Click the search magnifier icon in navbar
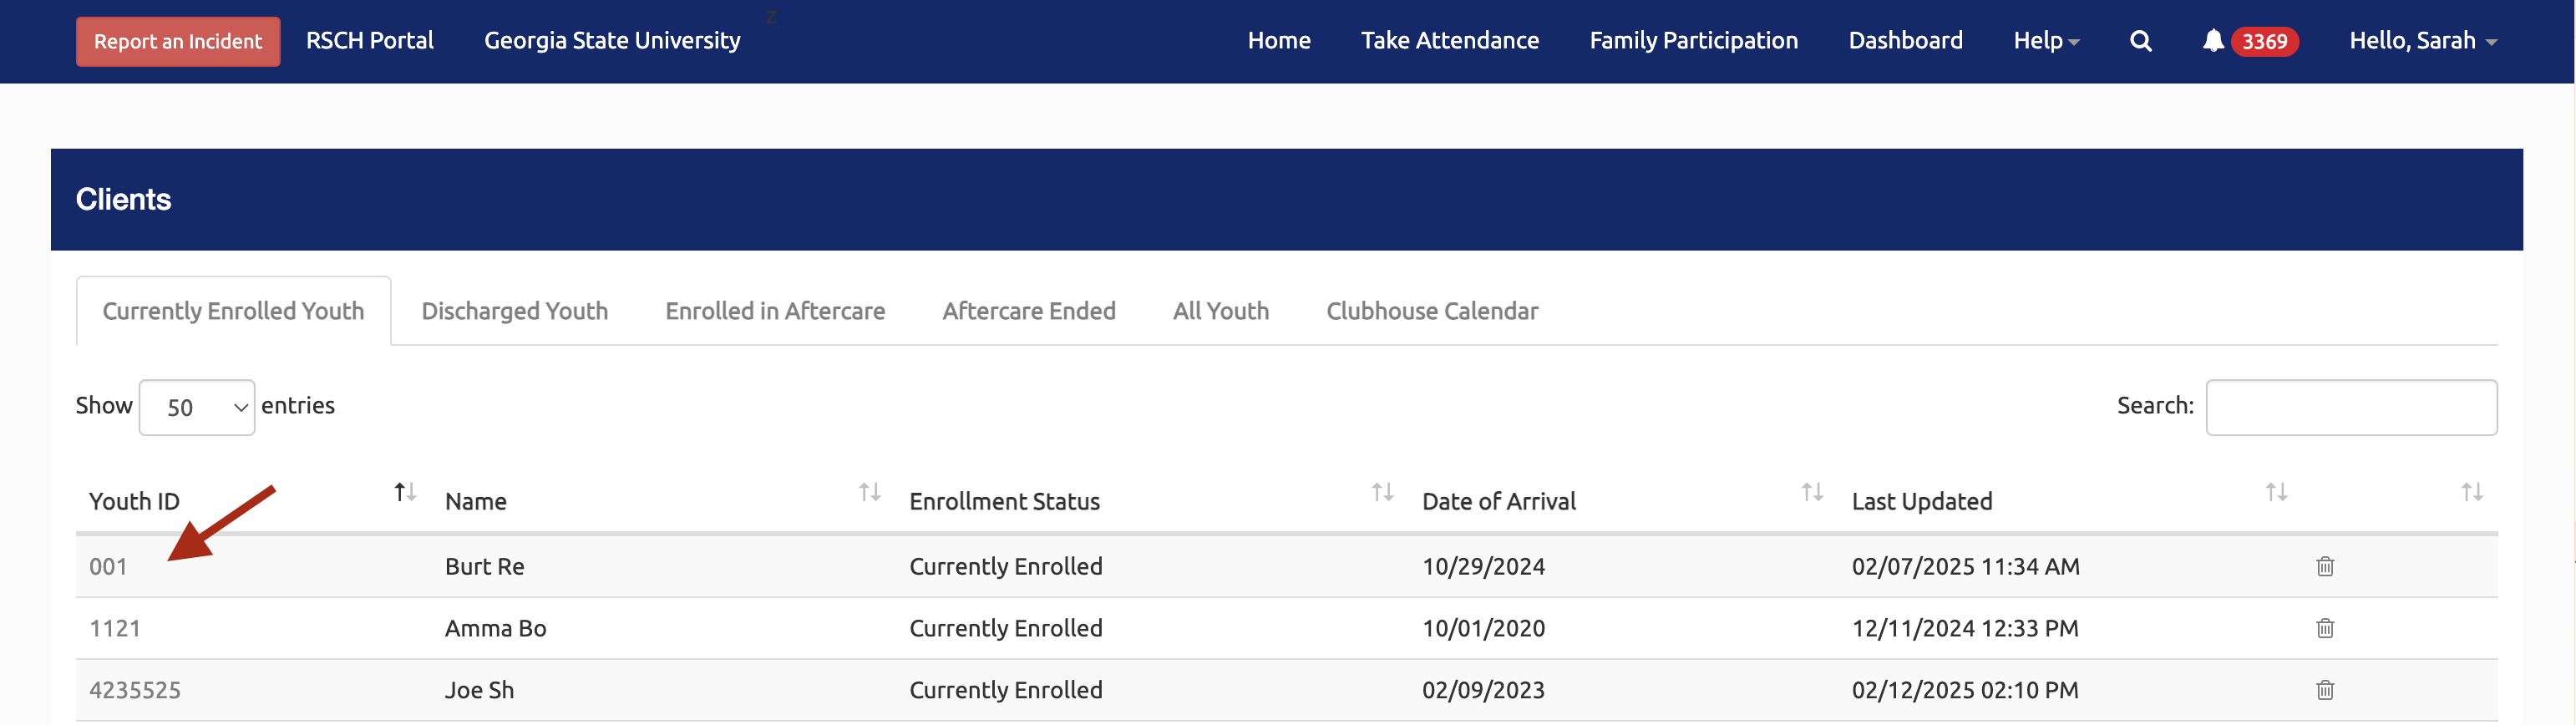The image size is (2576, 725). 2140,41
